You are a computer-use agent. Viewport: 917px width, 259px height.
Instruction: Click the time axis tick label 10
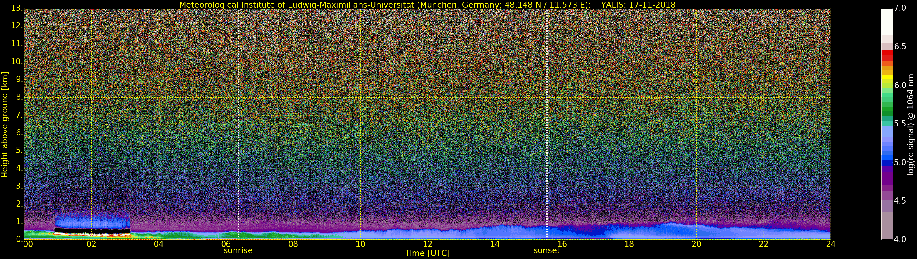[360, 244]
